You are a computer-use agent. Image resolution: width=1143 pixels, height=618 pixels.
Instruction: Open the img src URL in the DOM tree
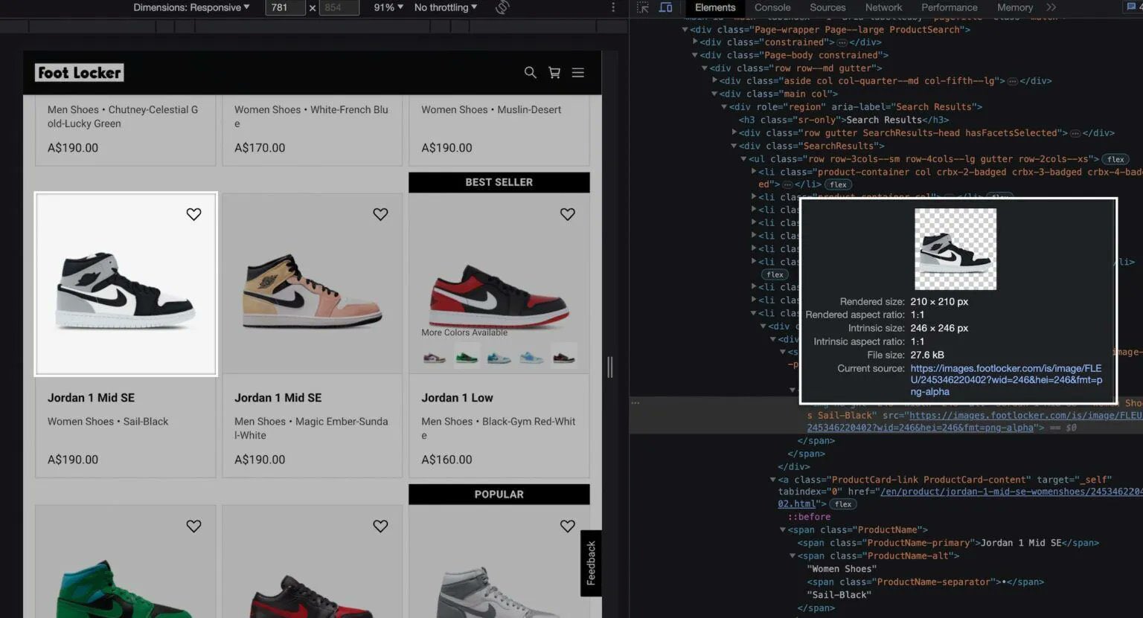click(x=975, y=422)
